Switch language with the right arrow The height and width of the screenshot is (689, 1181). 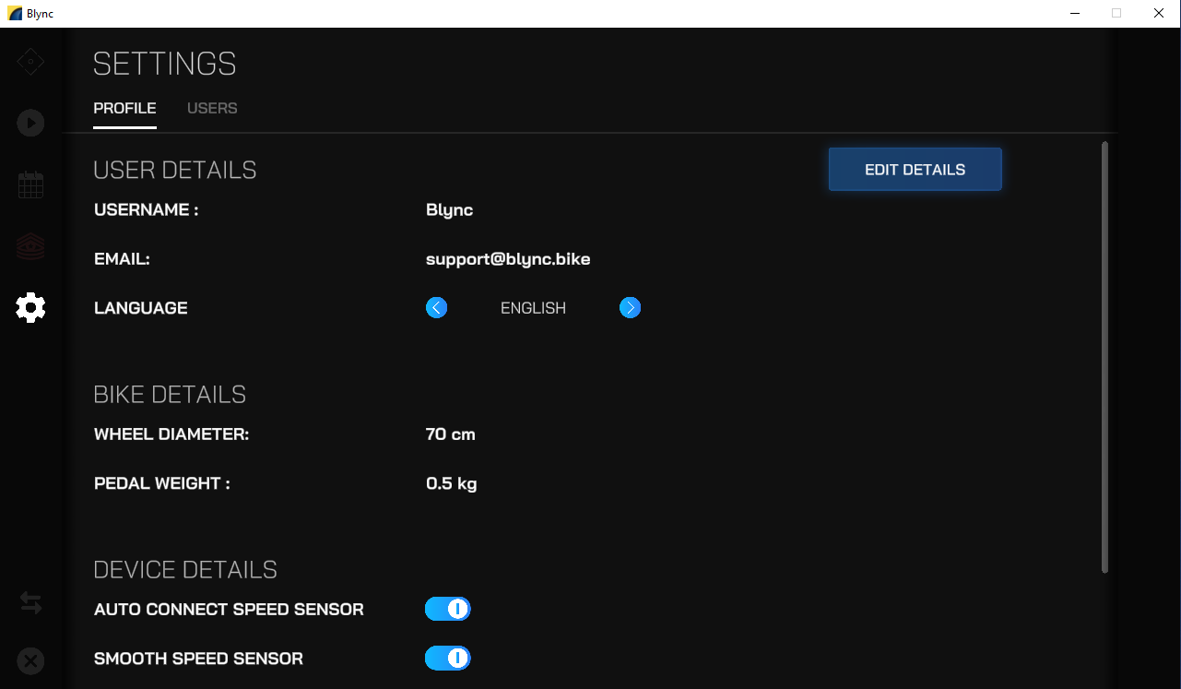(630, 308)
